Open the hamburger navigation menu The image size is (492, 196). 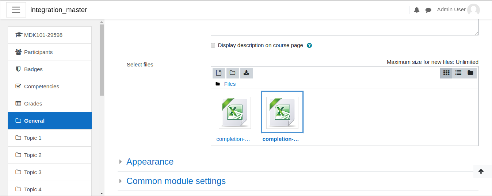click(16, 10)
